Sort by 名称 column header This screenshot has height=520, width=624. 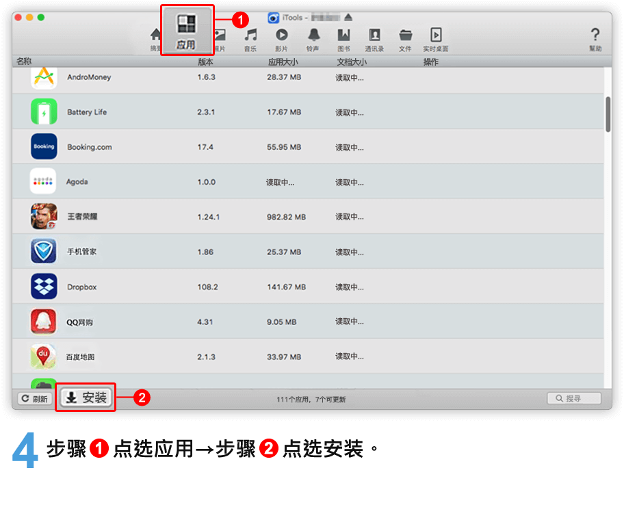24,62
